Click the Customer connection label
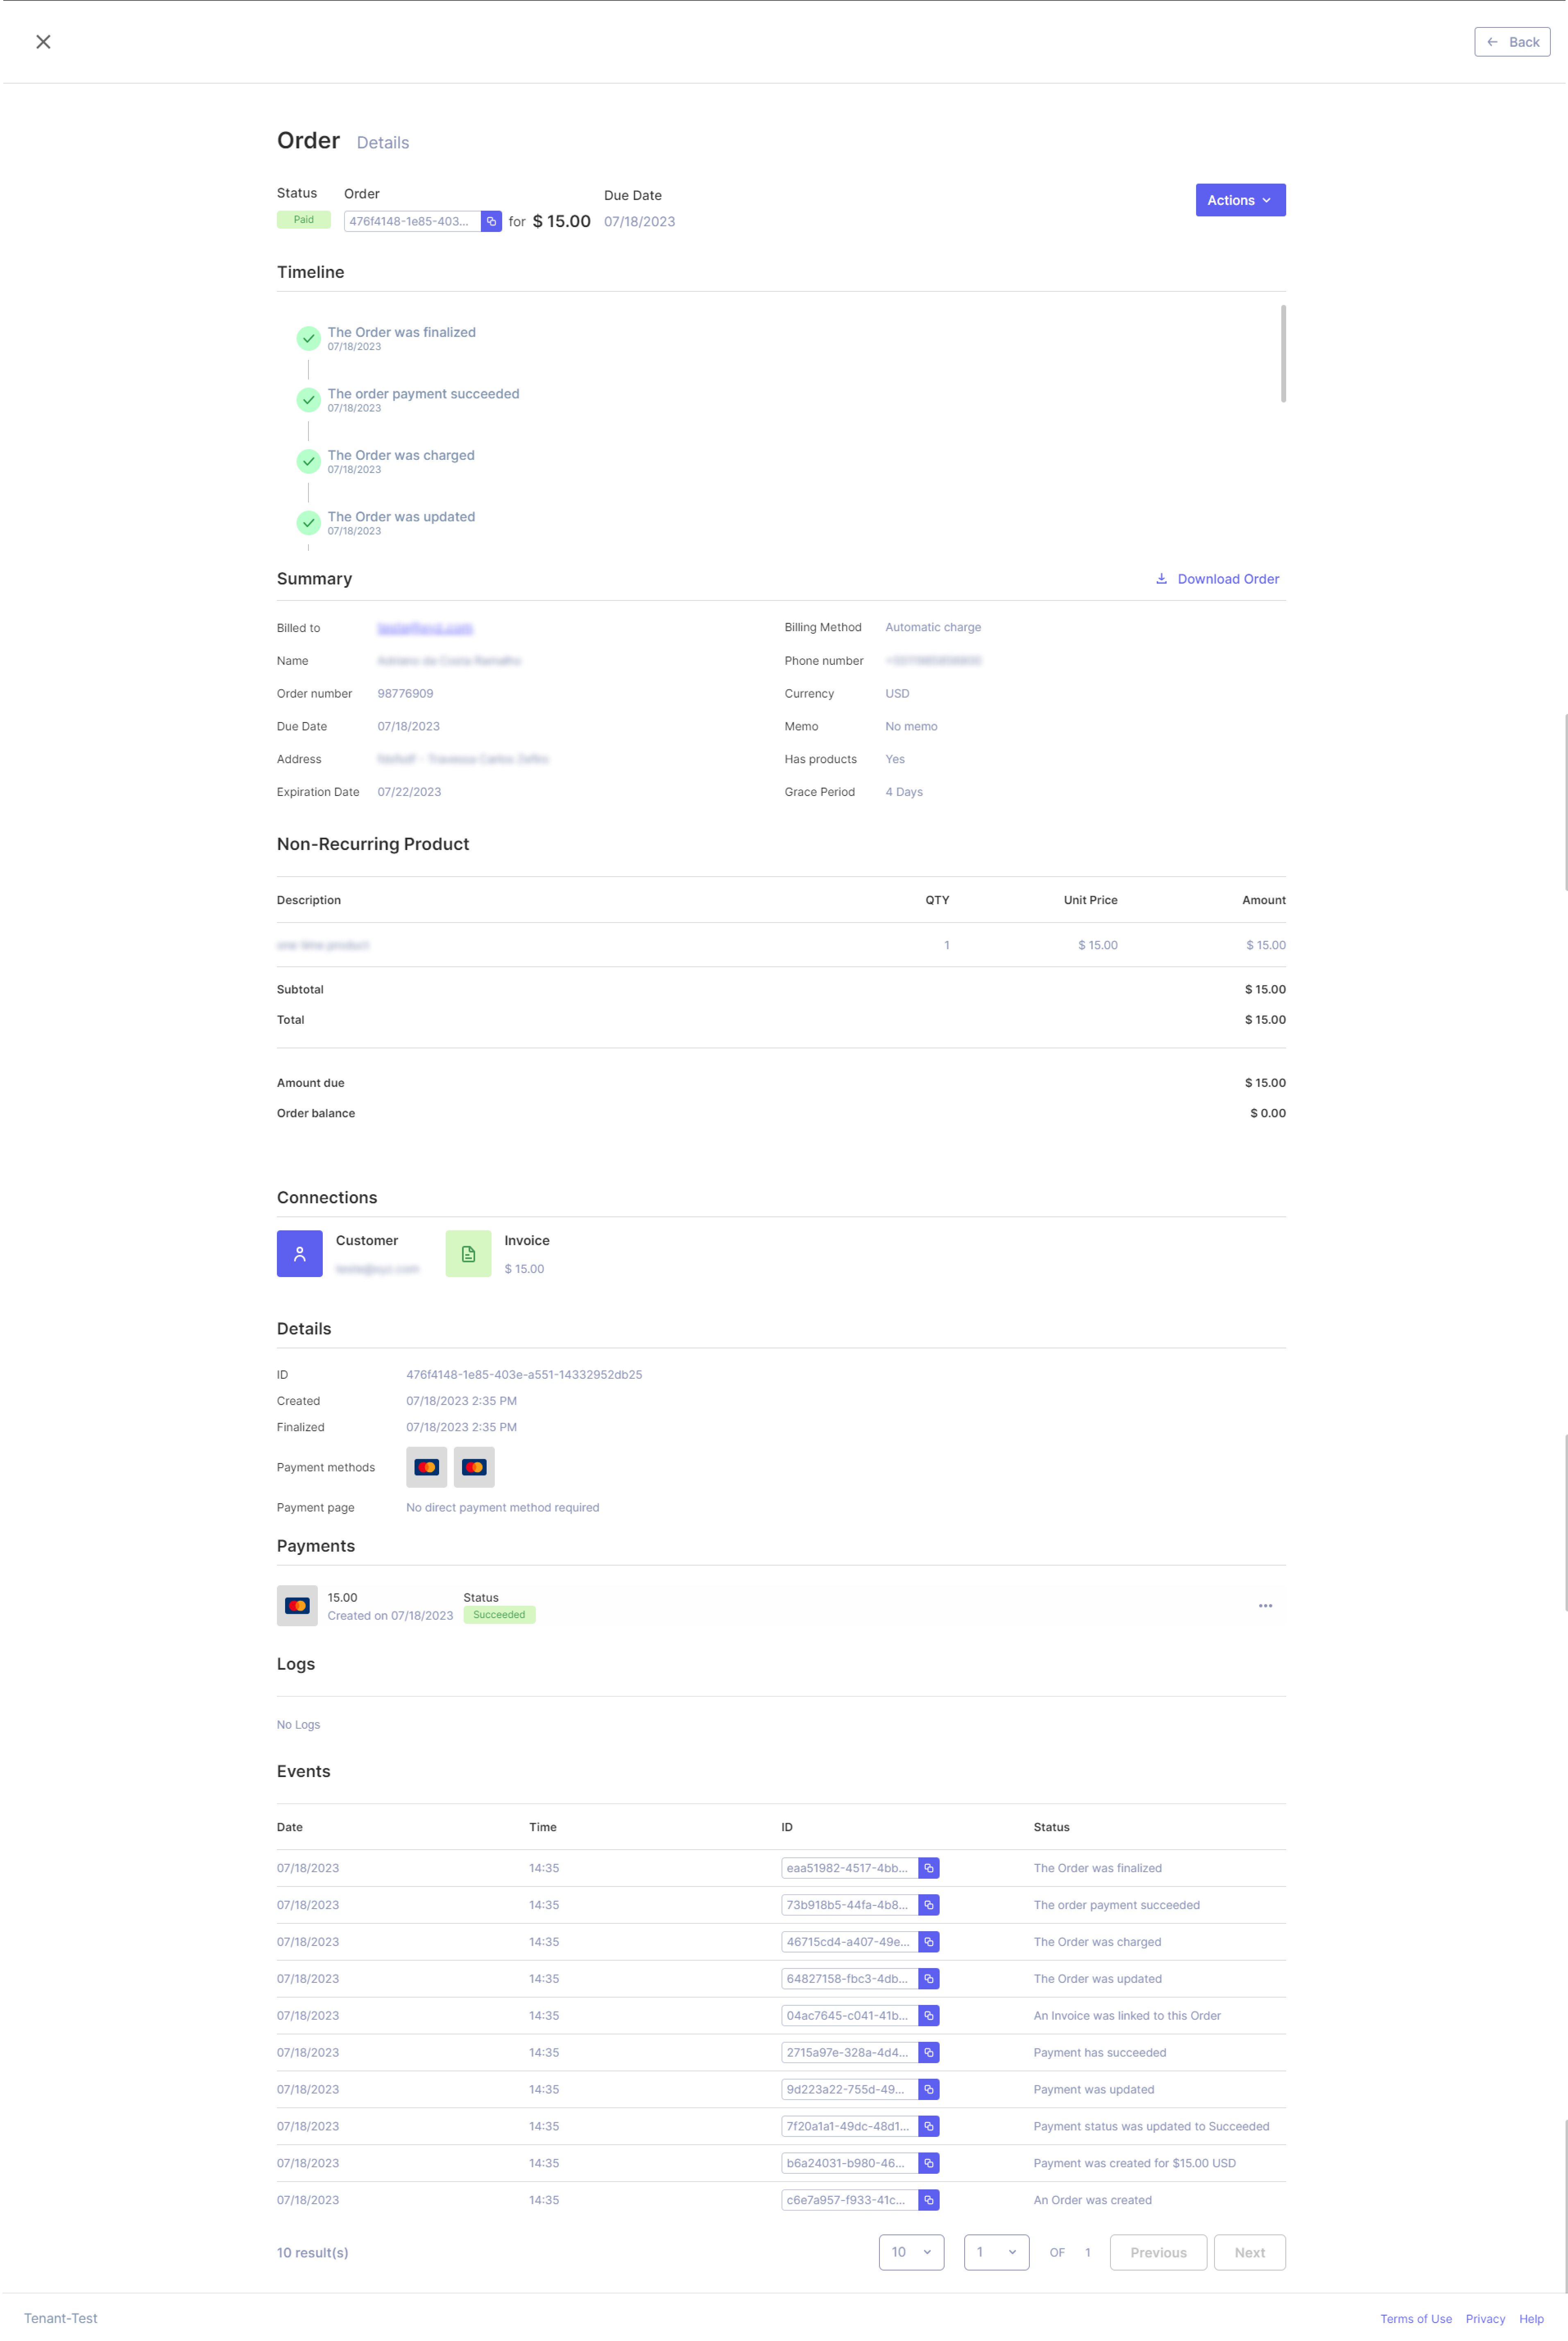Screen dimensions: 1568x2341 [366, 1241]
